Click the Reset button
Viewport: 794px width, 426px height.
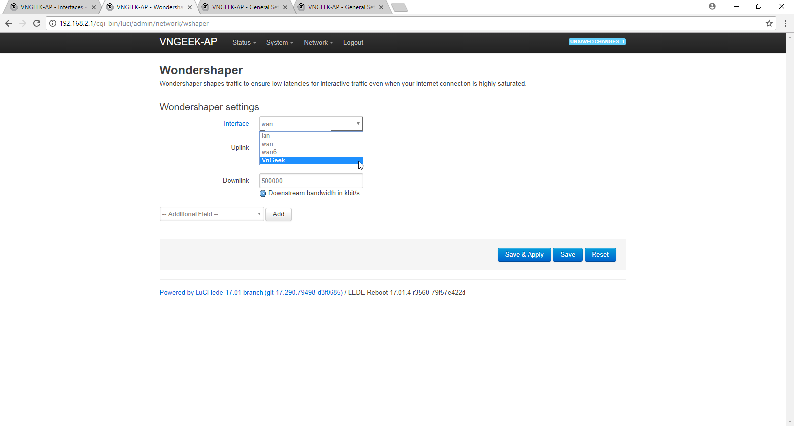(600, 255)
